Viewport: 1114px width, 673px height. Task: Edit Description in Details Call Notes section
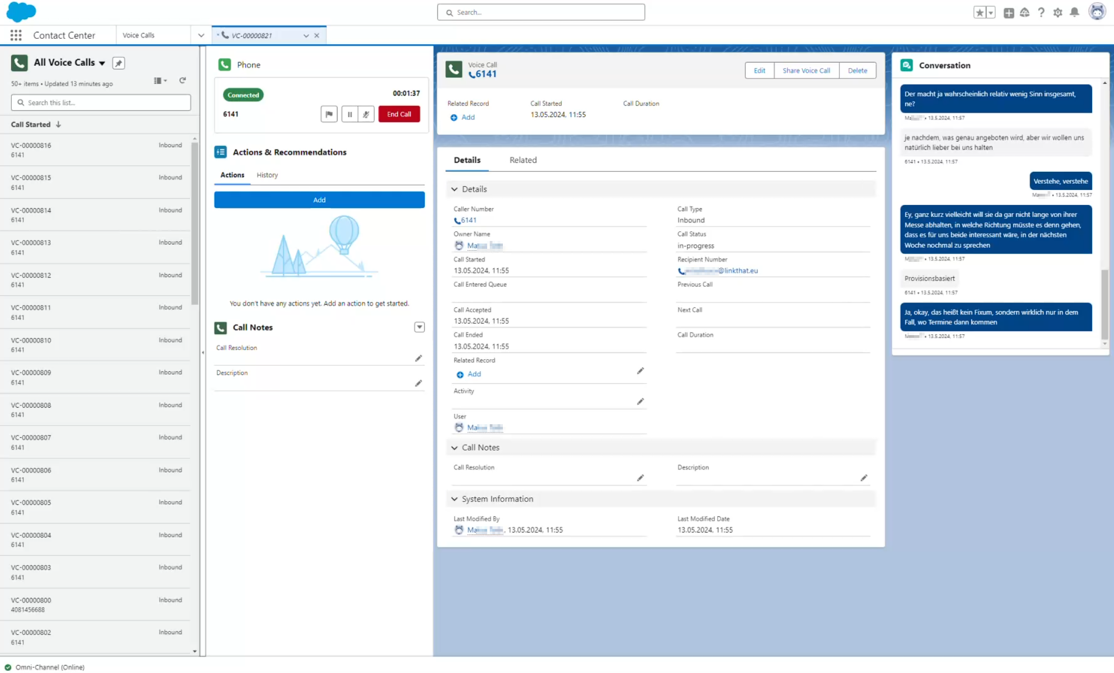coord(863,478)
